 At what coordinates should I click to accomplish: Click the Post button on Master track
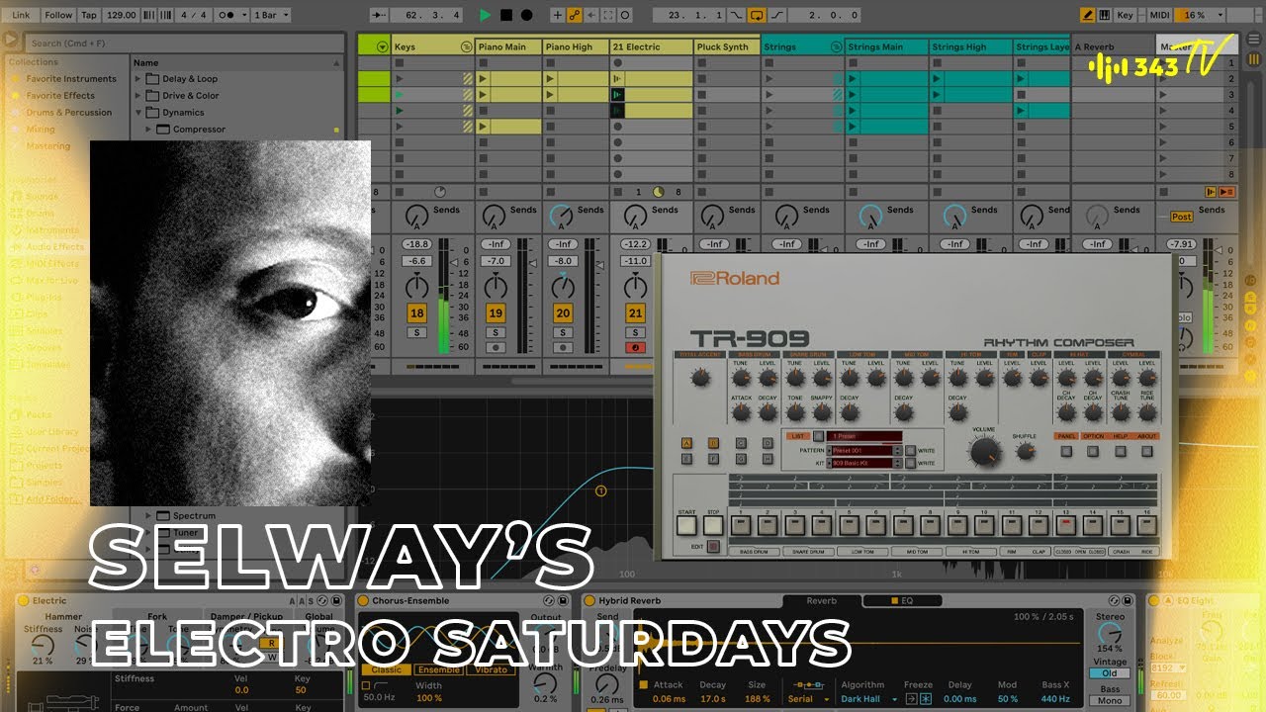click(x=1181, y=217)
